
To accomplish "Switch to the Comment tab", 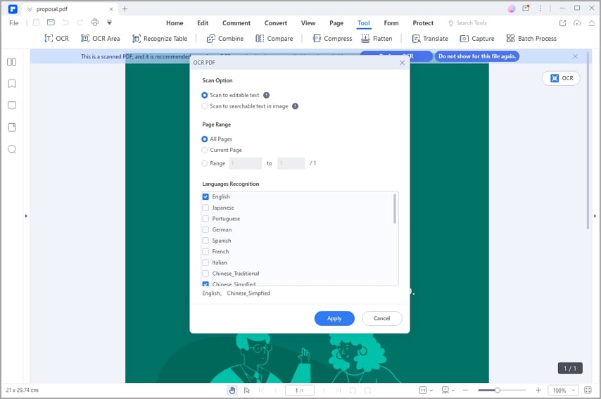I will pyautogui.click(x=236, y=23).
